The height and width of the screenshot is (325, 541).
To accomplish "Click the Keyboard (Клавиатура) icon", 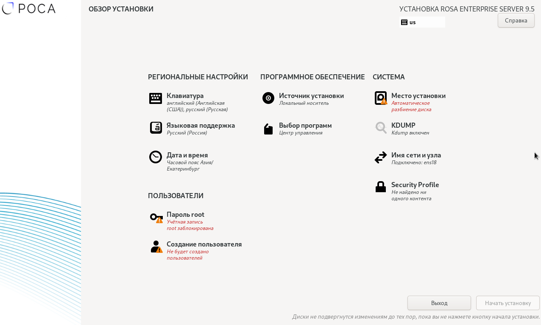I will [156, 98].
